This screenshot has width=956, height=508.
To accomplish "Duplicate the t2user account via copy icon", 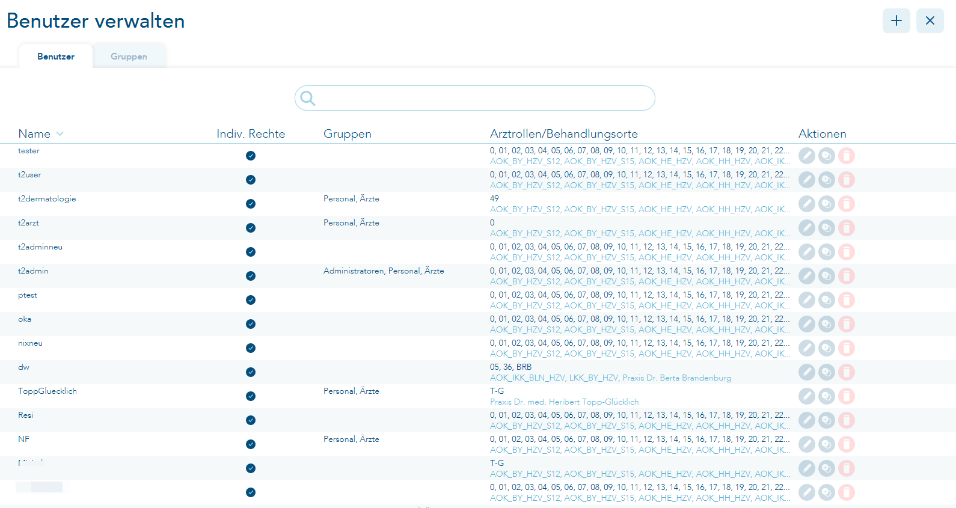I will point(827,180).
